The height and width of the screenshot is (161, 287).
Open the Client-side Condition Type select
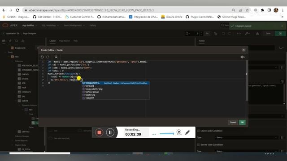tap(247, 137)
